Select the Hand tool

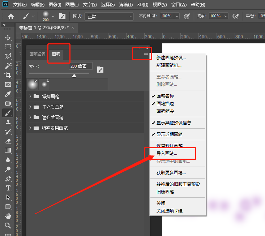8,216
